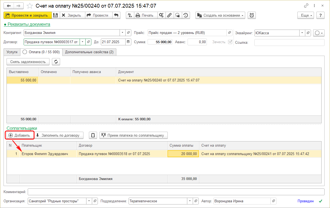Viewport: 330px width, 208px height.
Task: Open the Еще menu
Action: point(306,15)
